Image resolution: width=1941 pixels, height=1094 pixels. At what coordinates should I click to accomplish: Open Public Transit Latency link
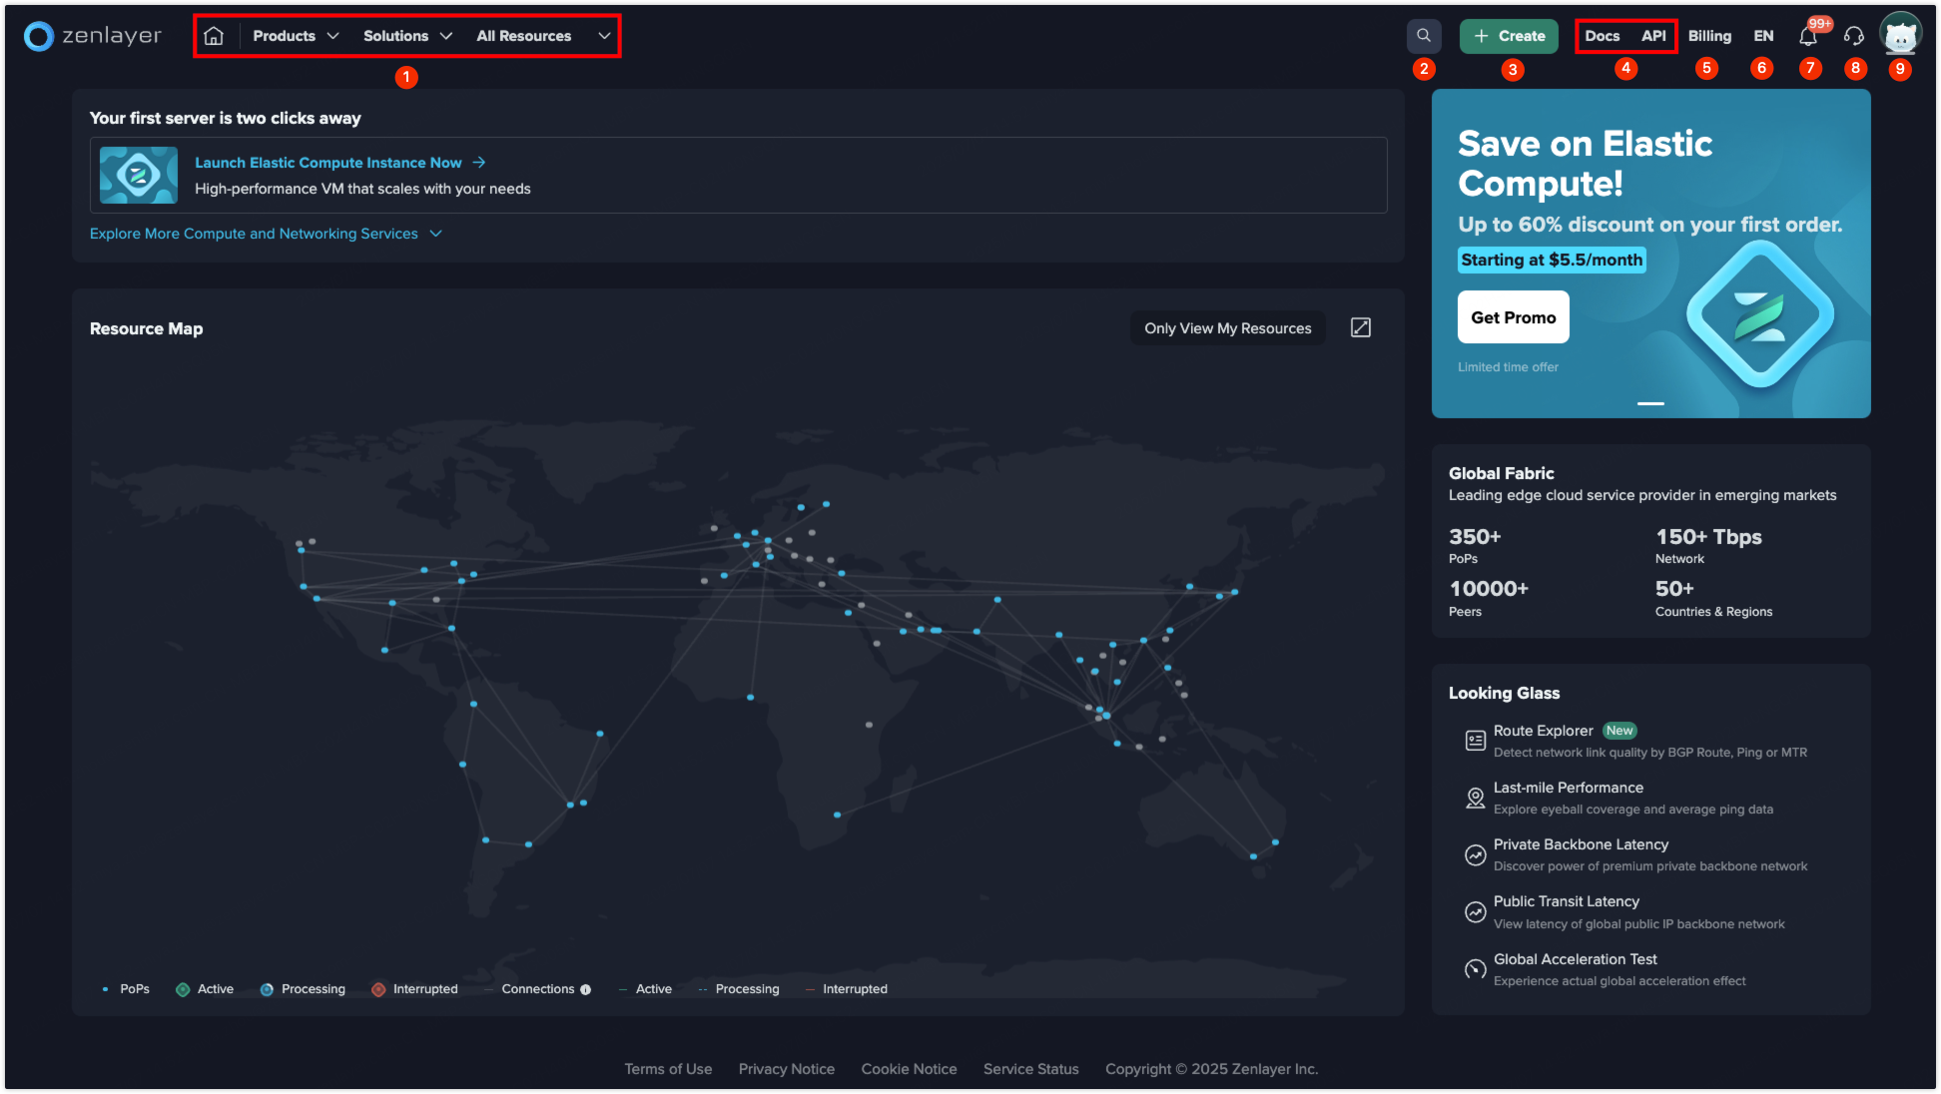point(1567,901)
